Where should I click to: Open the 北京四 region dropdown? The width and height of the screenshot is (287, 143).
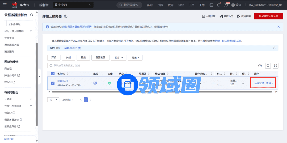[73, 5]
